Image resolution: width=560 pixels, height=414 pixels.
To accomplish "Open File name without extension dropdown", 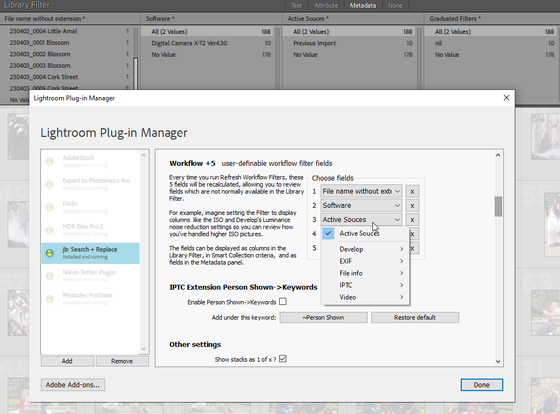I will click(361, 191).
